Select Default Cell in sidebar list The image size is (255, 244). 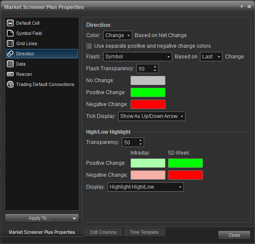(x=42, y=23)
